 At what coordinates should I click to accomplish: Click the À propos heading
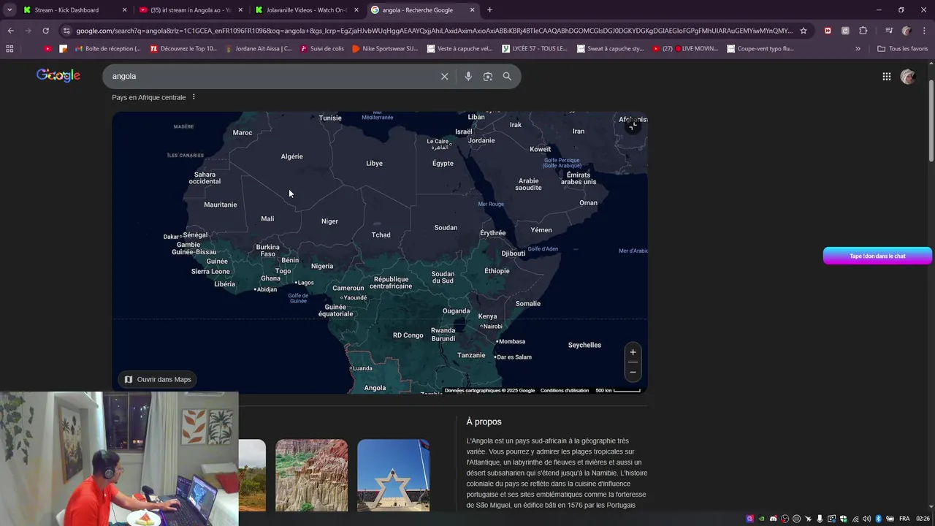484,422
